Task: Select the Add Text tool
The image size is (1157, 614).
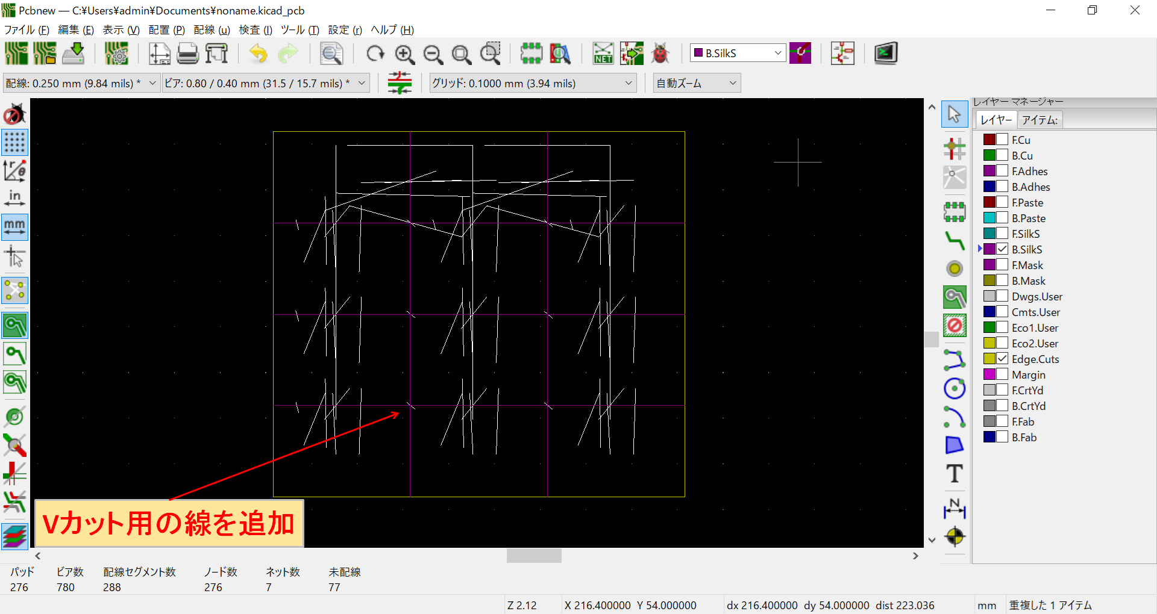Action: pyautogui.click(x=955, y=474)
